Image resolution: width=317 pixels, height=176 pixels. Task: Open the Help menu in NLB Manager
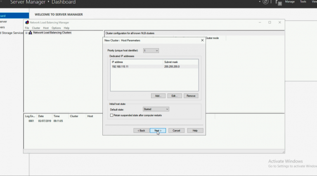pyautogui.click(x=66, y=28)
